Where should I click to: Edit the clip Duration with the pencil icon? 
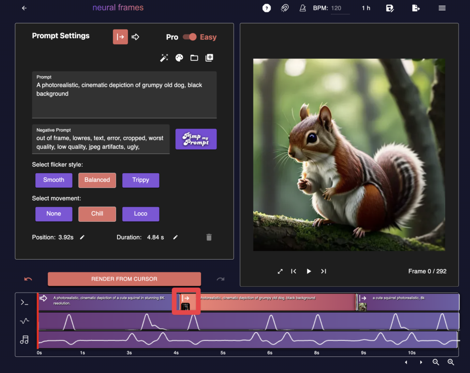tap(175, 237)
